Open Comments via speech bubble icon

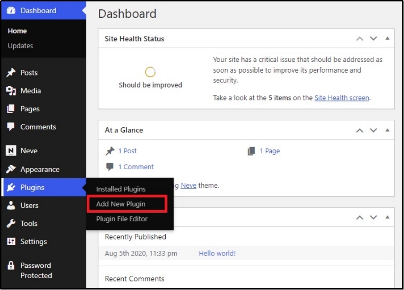point(11,127)
